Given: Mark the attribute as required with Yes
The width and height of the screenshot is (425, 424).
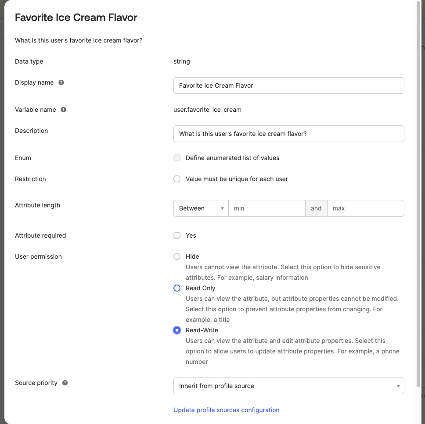Looking at the screenshot, I should (176, 235).
